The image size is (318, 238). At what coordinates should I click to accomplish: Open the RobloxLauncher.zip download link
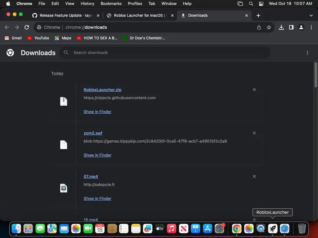pos(102,90)
